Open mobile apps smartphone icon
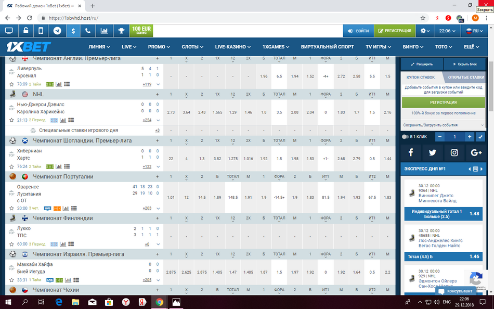Screen dimensions: 494x309 (x=41, y=31)
